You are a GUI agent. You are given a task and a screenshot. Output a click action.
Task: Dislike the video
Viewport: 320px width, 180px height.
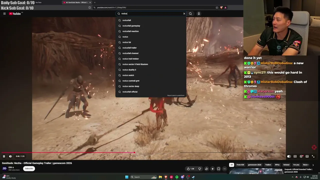[x=199, y=169]
